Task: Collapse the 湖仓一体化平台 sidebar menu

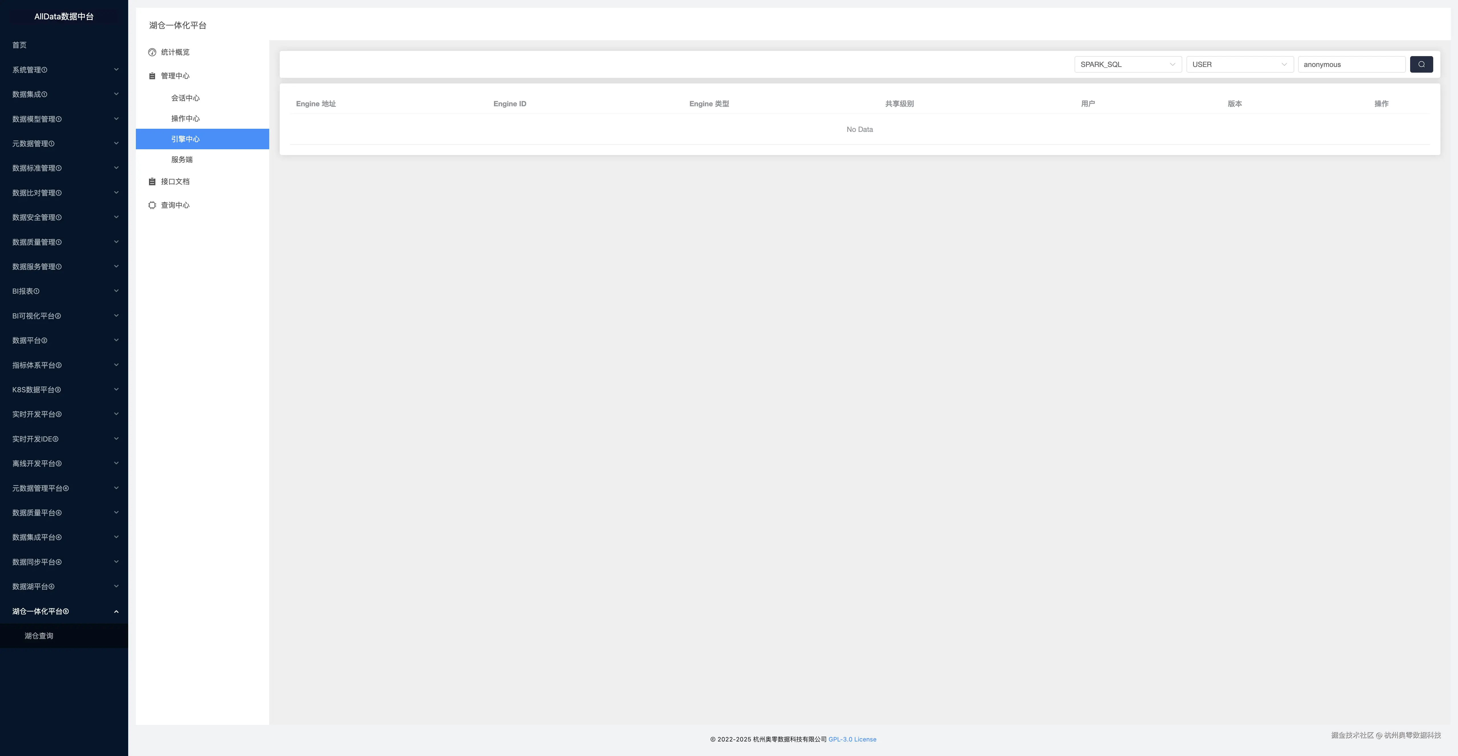Action: pyautogui.click(x=64, y=611)
